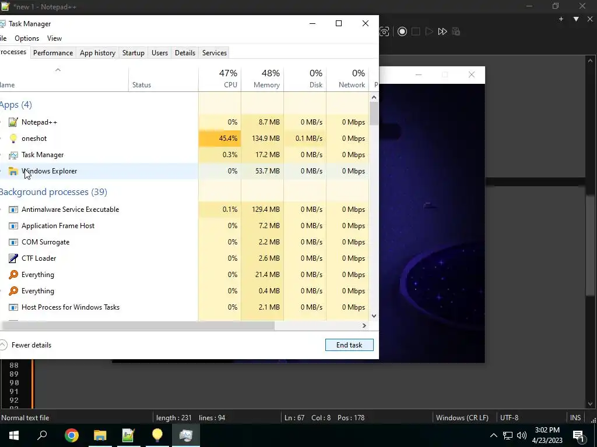Viewport: 597px width, 447px height.
Task: Click the network tray icon
Action: pos(508,435)
